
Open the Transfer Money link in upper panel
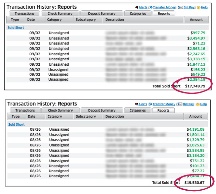click(x=165, y=7)
